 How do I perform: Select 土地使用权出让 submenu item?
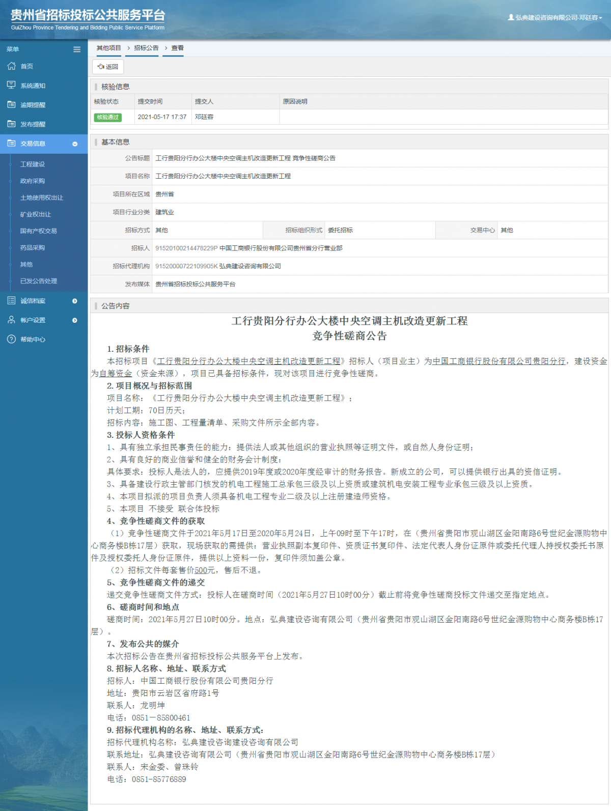pyautogui.click(x=42, y=198)
